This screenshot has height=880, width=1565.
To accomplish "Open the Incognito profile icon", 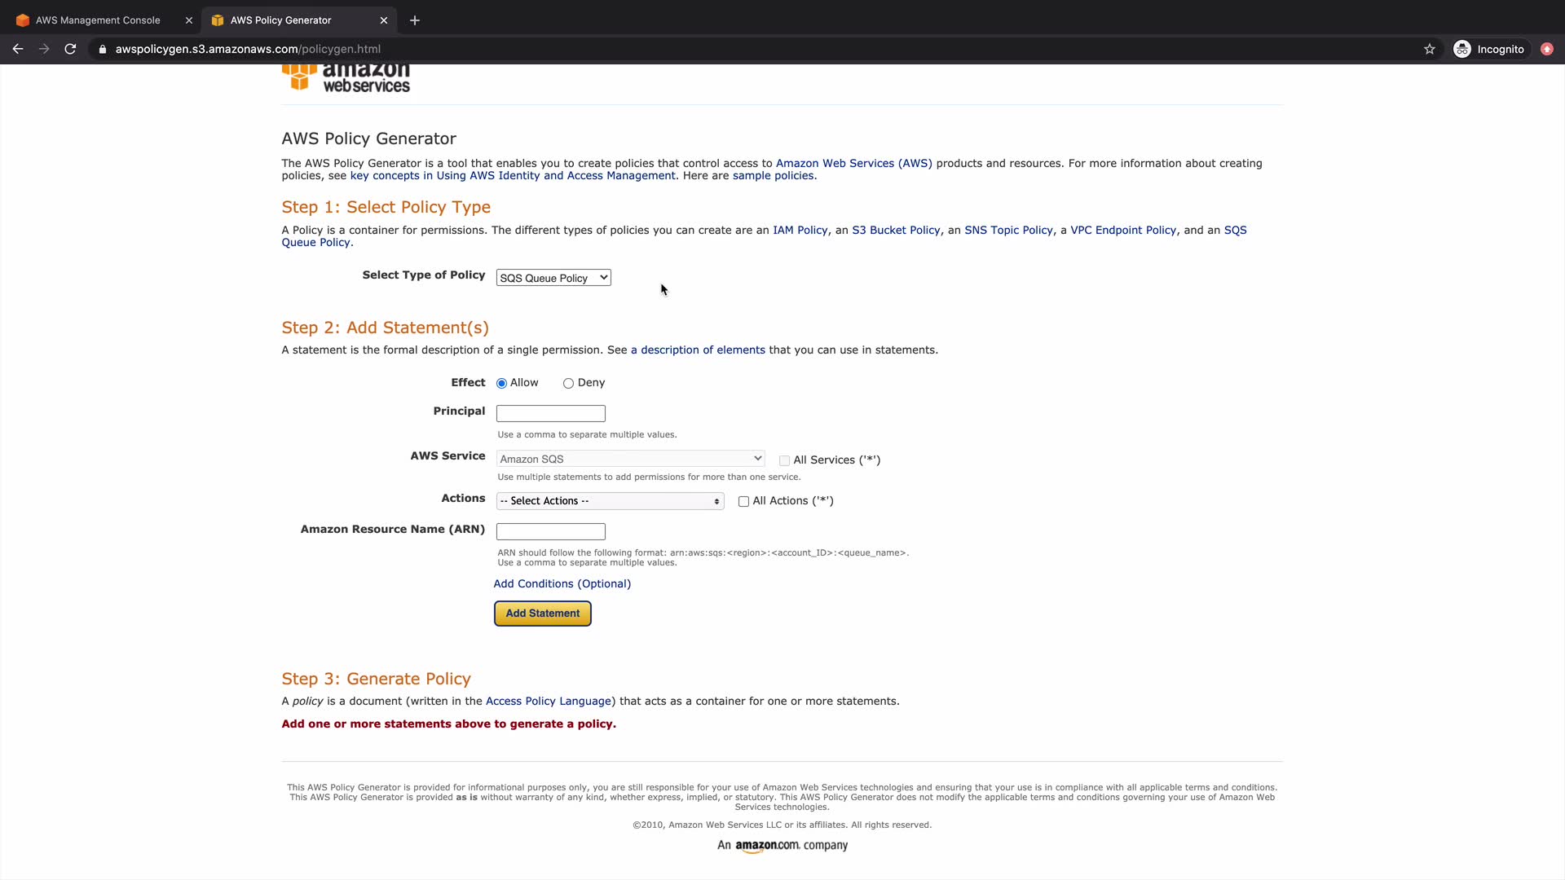I will click(1462, 49).
